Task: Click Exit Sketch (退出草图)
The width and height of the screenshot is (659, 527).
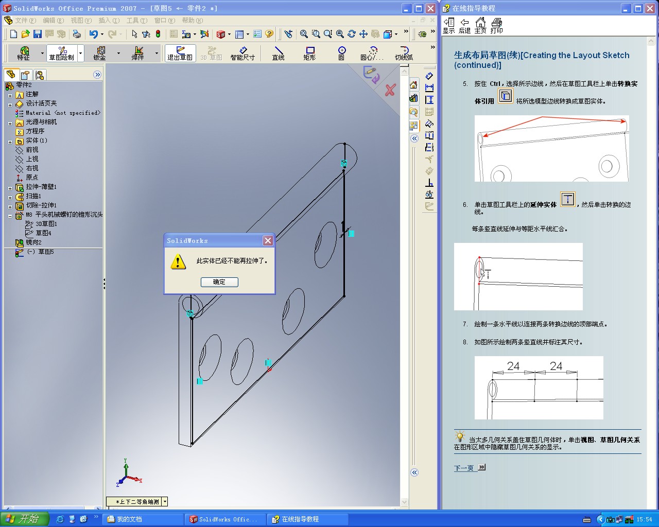Action: coord(180,53)
